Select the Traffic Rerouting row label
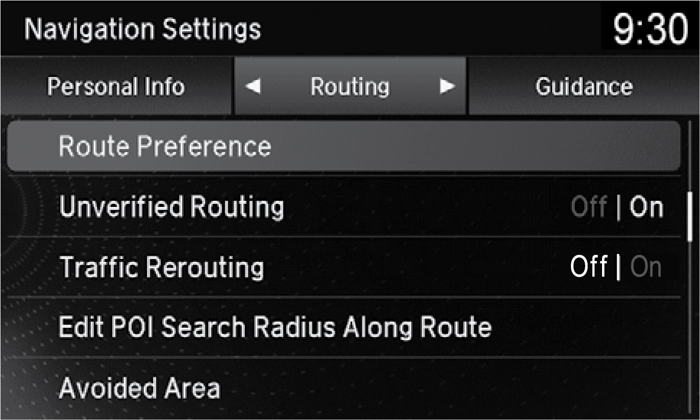 [x=162, y=267]
